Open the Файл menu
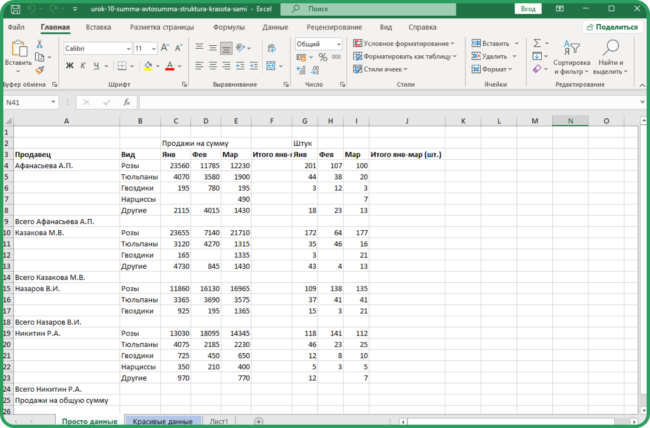Screen dimensions: 650x428 [16, 27]
